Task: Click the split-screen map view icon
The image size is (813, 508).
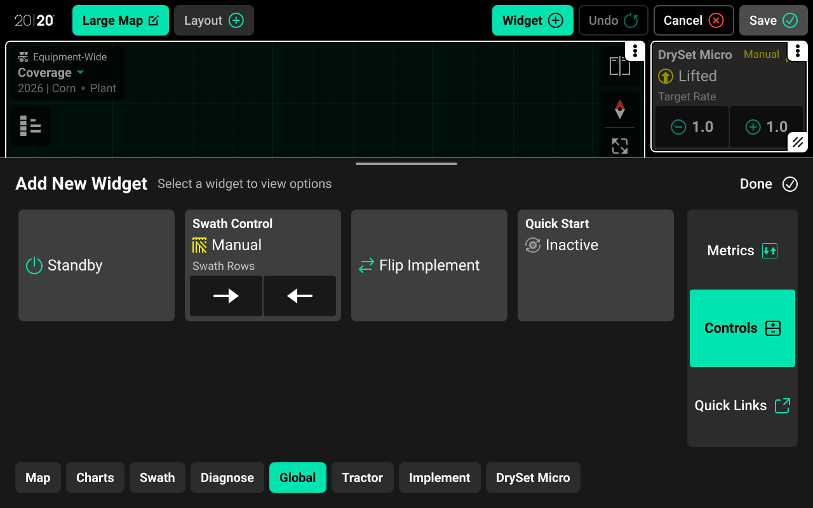Action: [619, 66]
